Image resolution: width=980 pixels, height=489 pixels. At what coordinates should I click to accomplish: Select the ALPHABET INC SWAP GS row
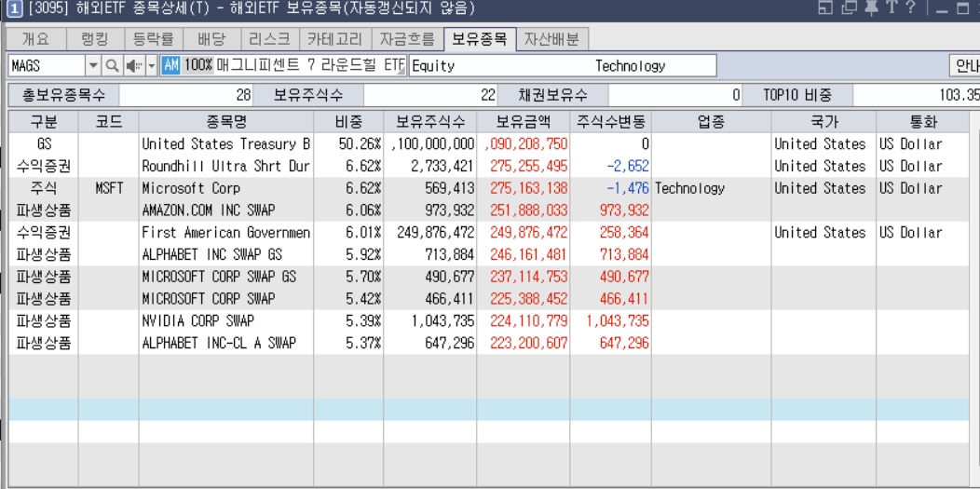[489, 255]
